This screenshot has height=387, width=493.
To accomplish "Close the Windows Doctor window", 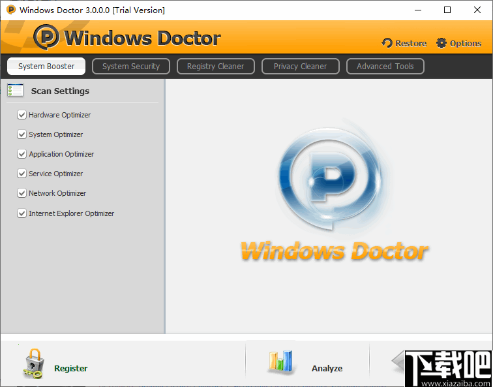I will pos(477,10).
